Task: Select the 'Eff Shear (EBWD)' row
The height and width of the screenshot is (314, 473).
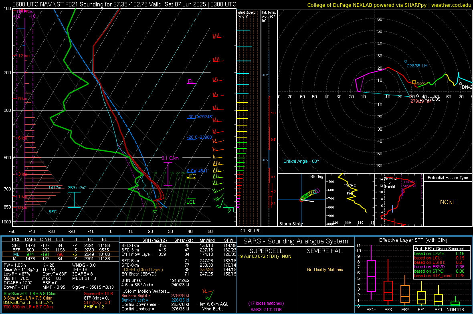Action: [178, 274]
